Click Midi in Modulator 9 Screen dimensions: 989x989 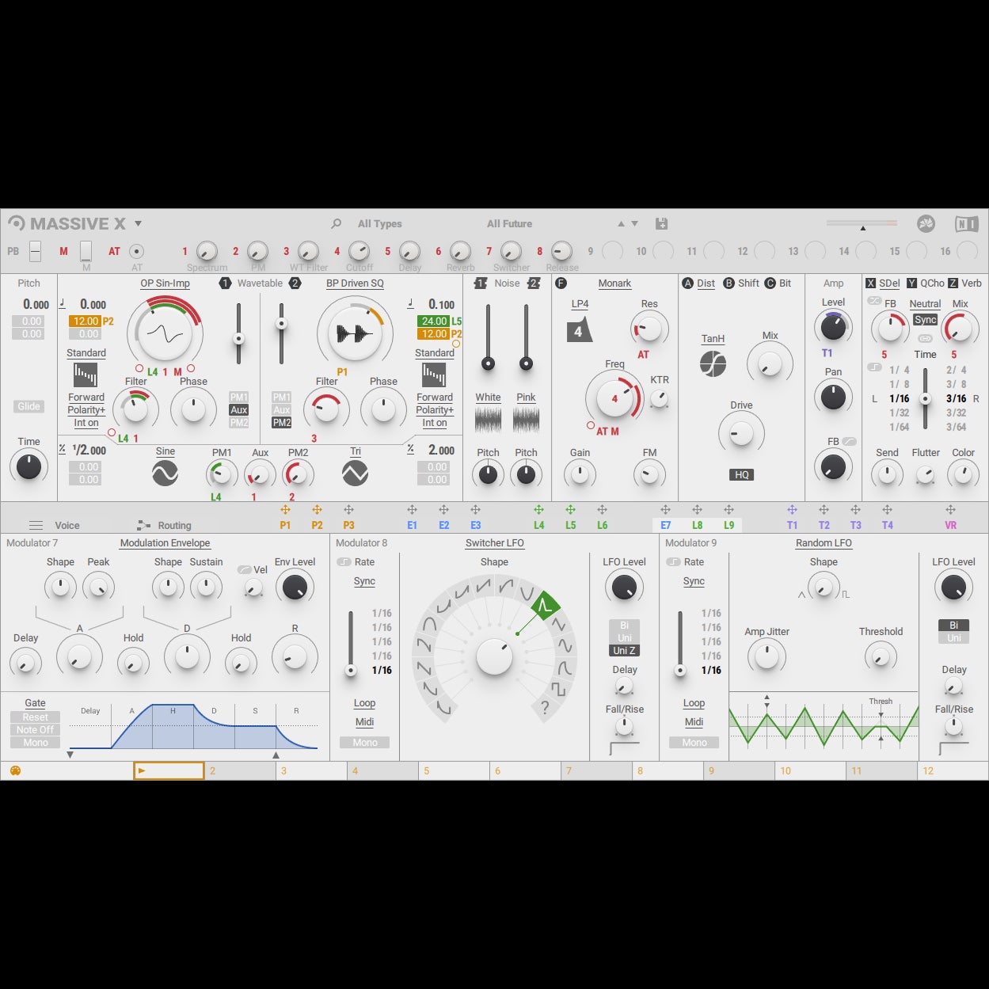pyautogui.click(x=694, y=722)
